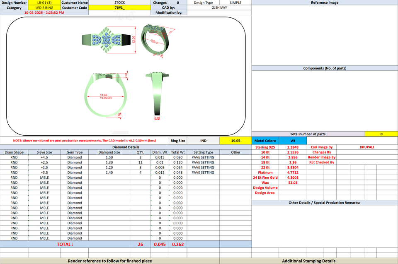398x264 pixels.
Task: Select the CAD by GJSHIVAY cell
Action: 219,7
